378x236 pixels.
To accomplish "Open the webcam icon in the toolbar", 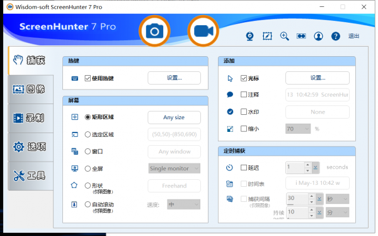I will 249,36.
